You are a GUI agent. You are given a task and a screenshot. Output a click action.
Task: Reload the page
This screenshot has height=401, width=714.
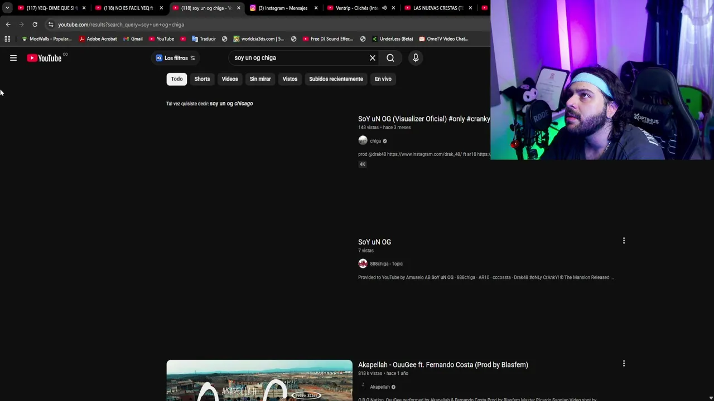tap(35, 25)
